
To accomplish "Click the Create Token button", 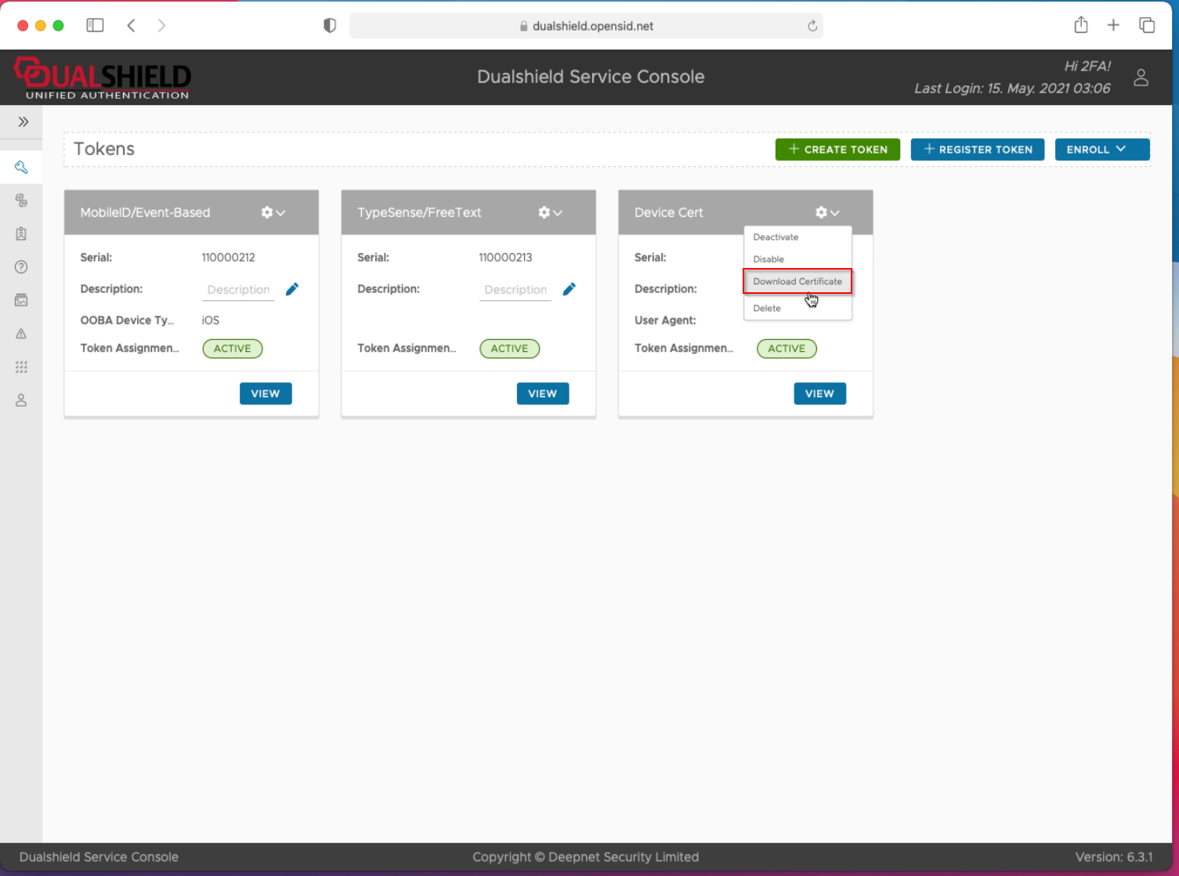I will coord(837,149).
